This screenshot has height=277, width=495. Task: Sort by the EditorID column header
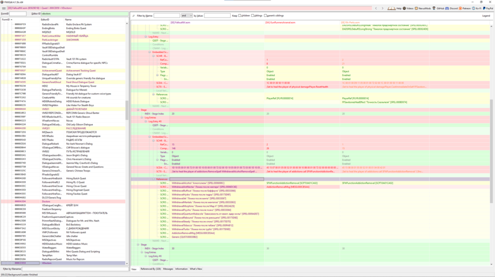pos(52,20)
